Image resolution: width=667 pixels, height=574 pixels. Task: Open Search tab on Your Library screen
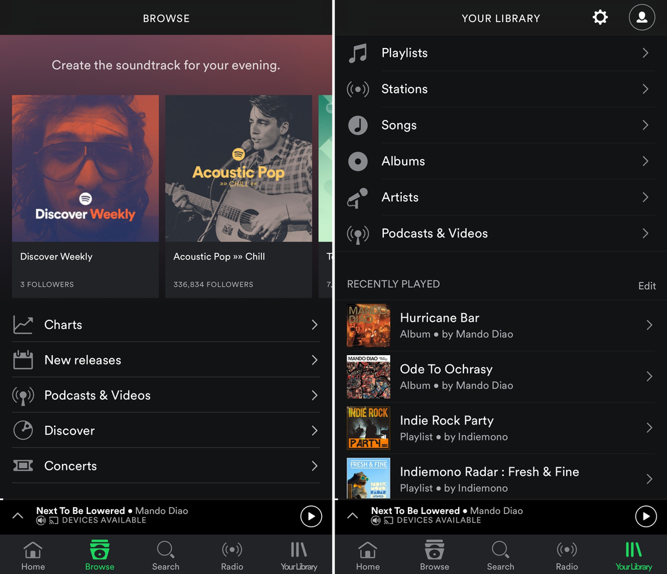point(501,555)
